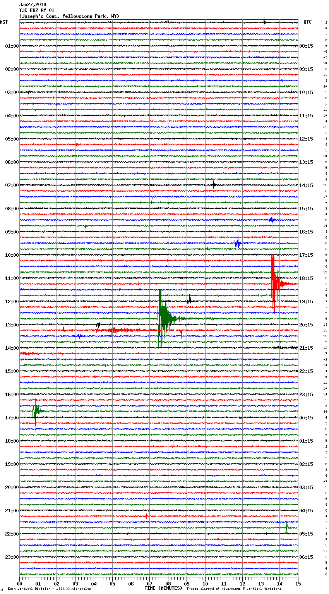Select the 21:00 MST time label
The width and height of the screenshot is (329, 594).
[12, 511]
